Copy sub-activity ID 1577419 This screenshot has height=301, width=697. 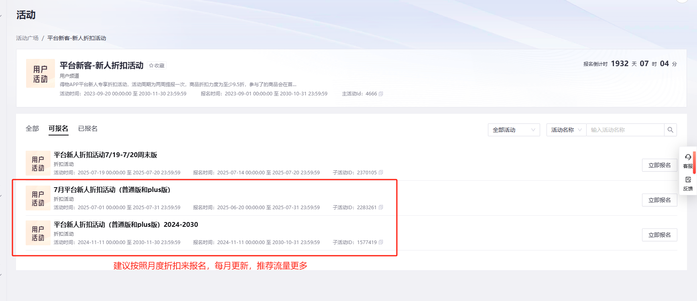coord(381,242)
